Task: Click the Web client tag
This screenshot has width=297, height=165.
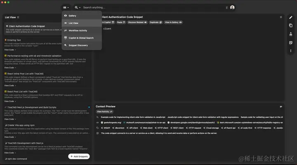Action: [x=146, y=128]
